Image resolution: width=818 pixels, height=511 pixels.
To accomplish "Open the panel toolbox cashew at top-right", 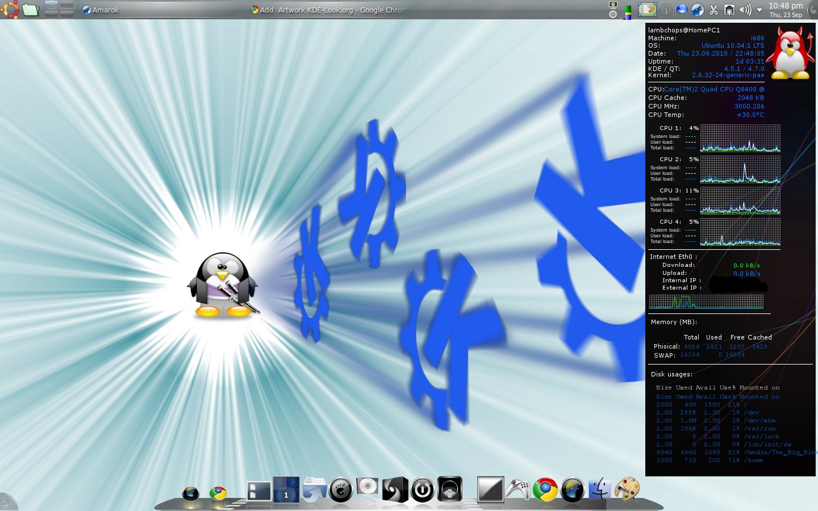I will 812,10.
